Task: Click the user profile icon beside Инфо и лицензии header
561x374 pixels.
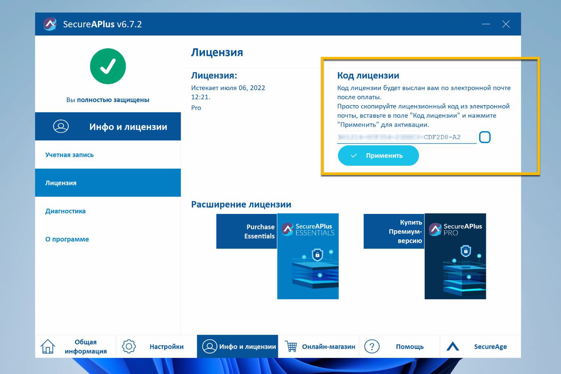Action: coord(61,126)
